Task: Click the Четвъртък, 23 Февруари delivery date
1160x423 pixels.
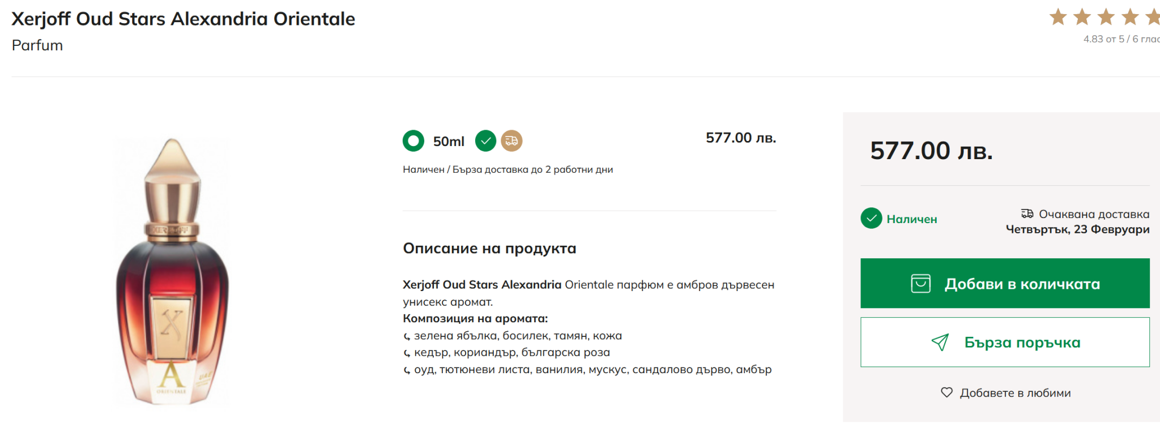Action: pos(1077,229)
